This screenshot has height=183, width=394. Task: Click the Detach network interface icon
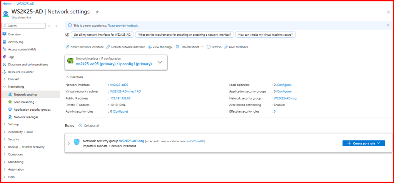[109, 47]
